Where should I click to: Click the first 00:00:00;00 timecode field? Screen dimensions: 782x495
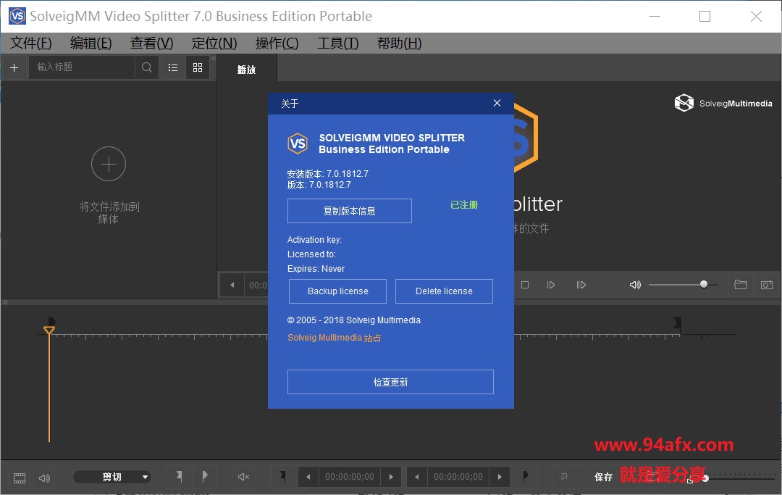coord(350,477)
